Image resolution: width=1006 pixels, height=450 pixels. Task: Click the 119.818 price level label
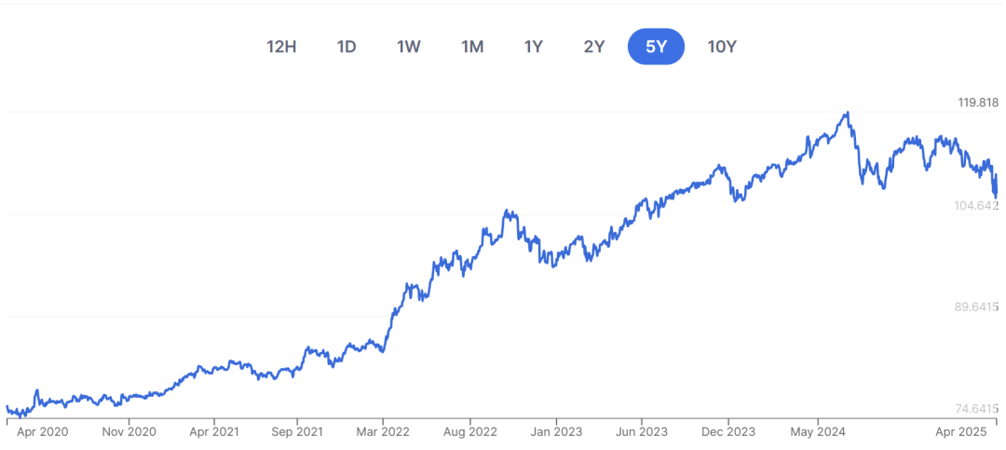click(976, 102)
